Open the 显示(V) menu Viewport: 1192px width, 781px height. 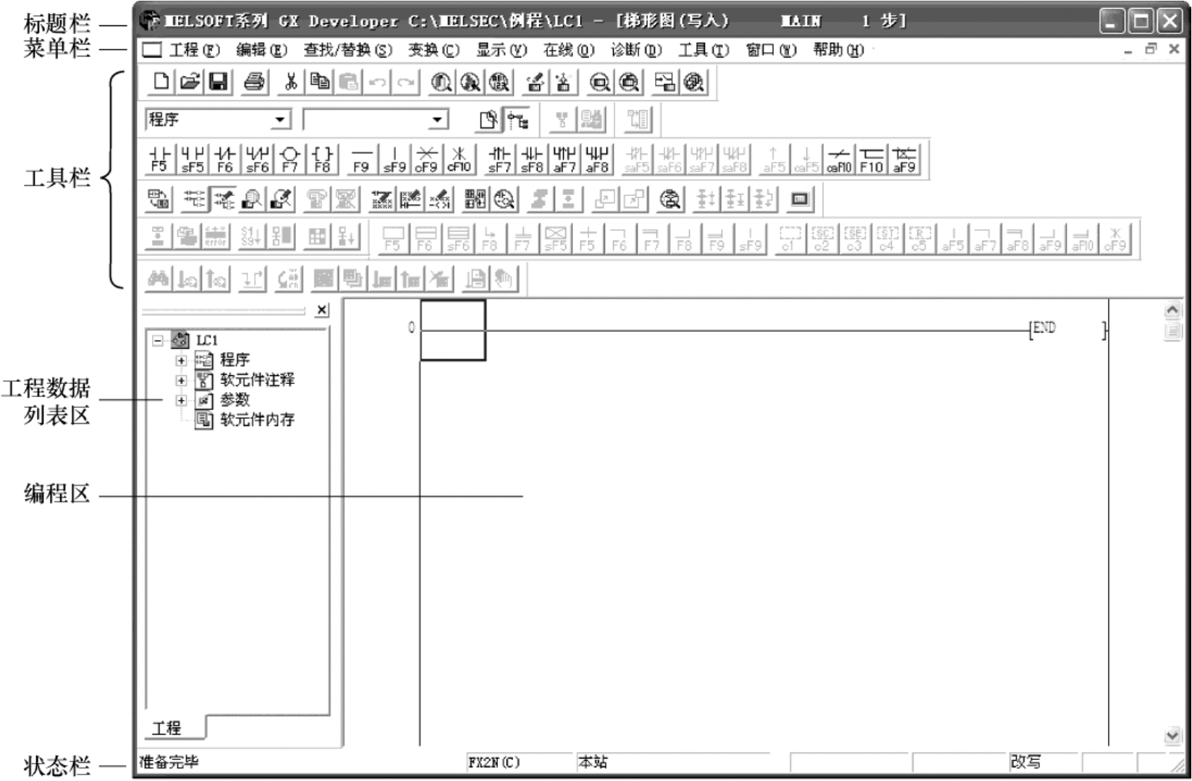tap(501, 50)
